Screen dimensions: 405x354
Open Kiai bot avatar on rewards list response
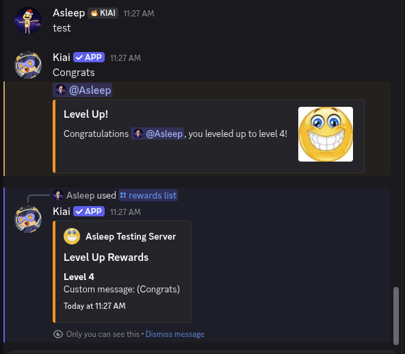pos(28,219)
